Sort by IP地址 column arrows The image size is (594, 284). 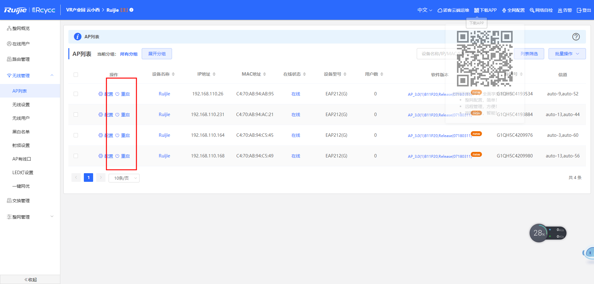pos(214,74)
